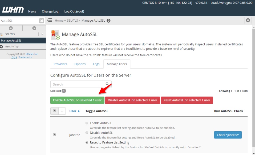Click the search magnifier button
The height and width of the screenshot is (155, 255).
pos(107,84)
